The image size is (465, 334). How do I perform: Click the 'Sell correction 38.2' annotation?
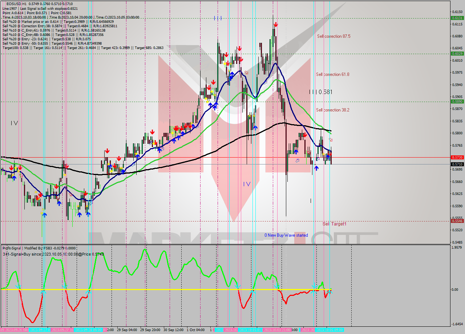[x=333, y=110]
